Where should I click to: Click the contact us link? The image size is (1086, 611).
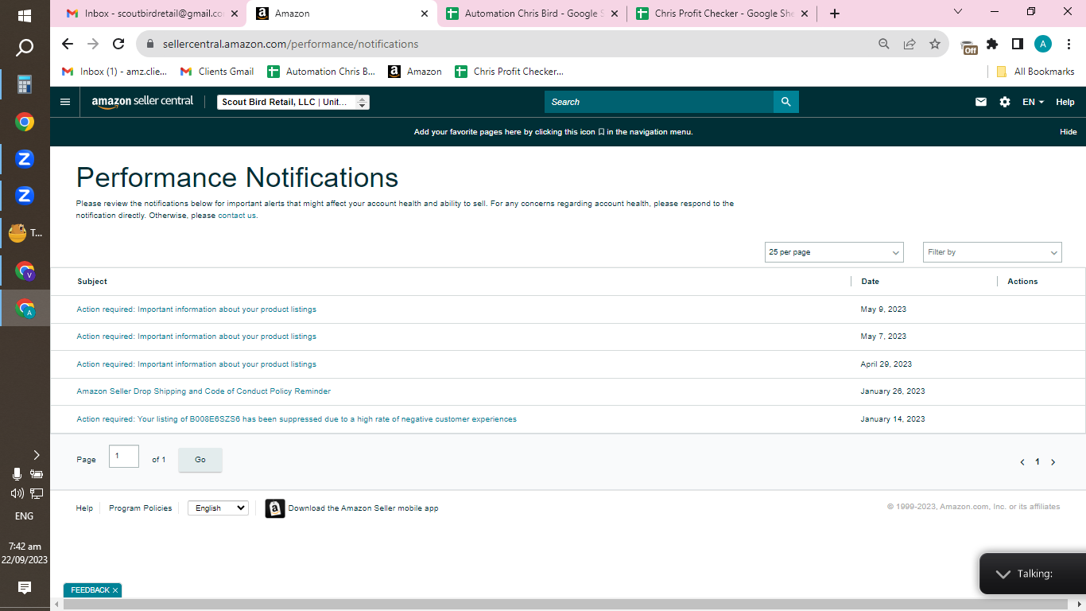click(237, 216)
